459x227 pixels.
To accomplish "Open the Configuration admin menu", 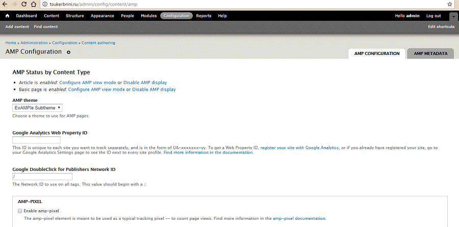I will tap(176, 16).
